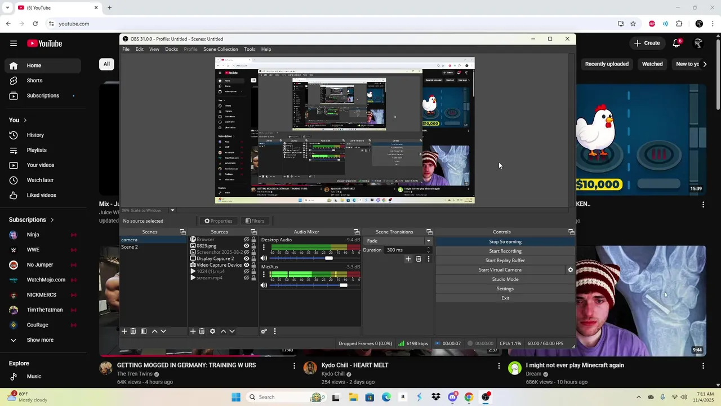Open the OBS View menu
This screenshot has height=406, width=721.
[154, 49]
